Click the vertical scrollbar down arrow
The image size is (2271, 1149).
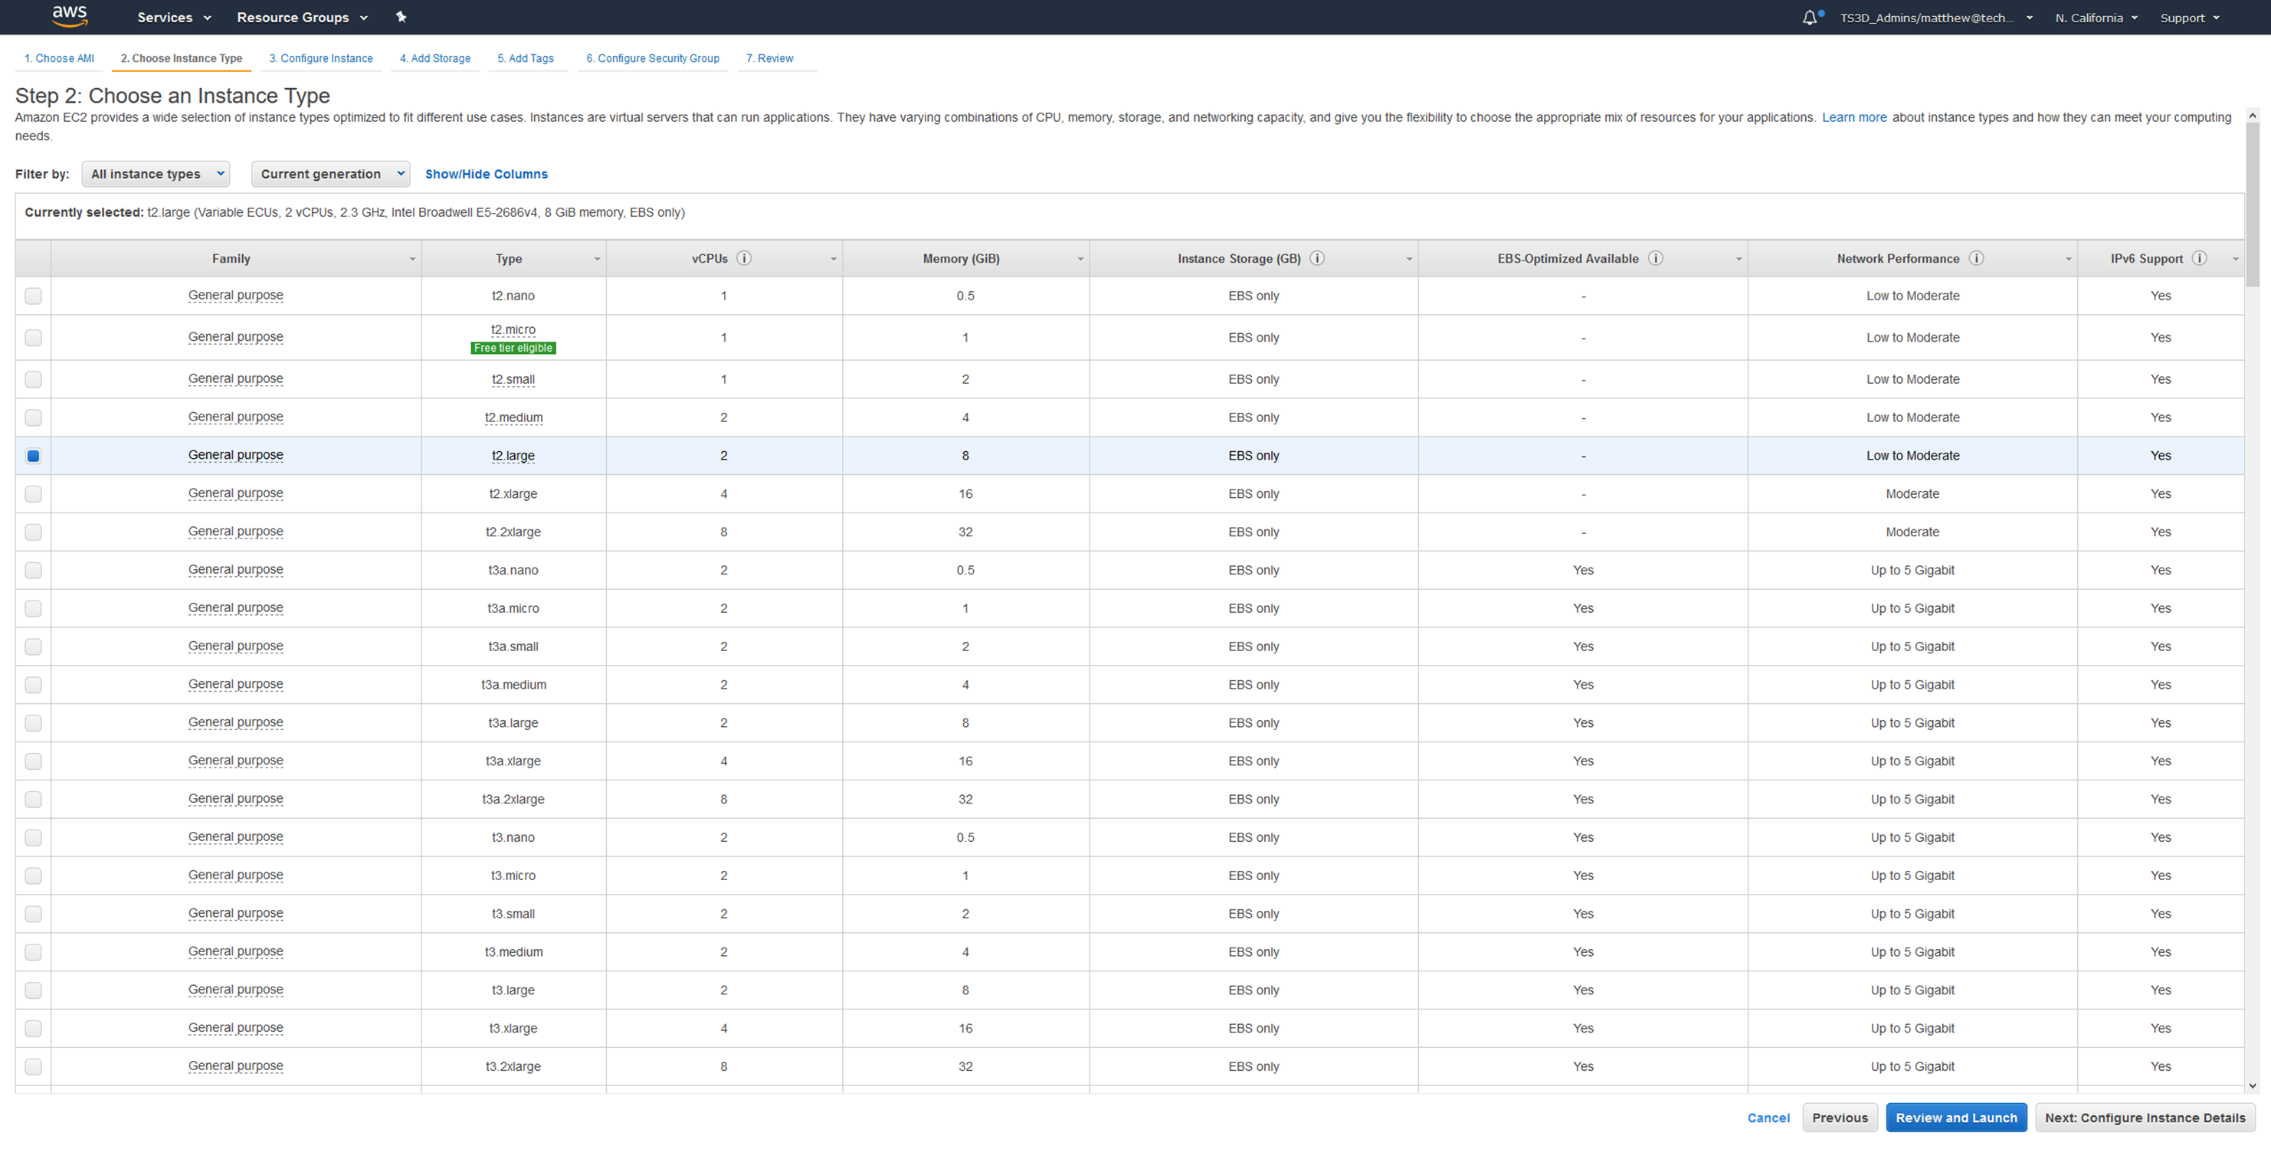click(2253, 1085)
